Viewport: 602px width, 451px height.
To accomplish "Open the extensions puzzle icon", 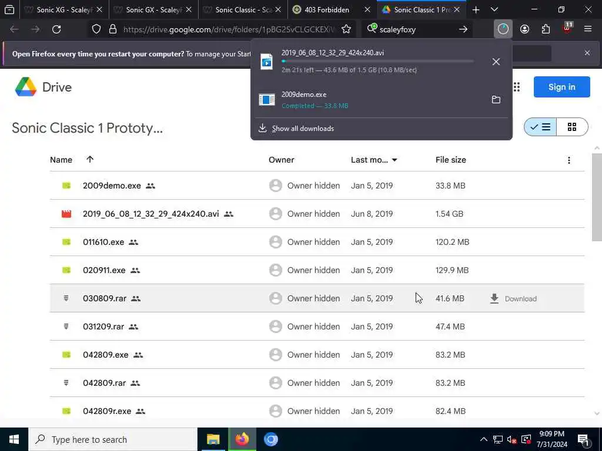I will pos(546,29).
